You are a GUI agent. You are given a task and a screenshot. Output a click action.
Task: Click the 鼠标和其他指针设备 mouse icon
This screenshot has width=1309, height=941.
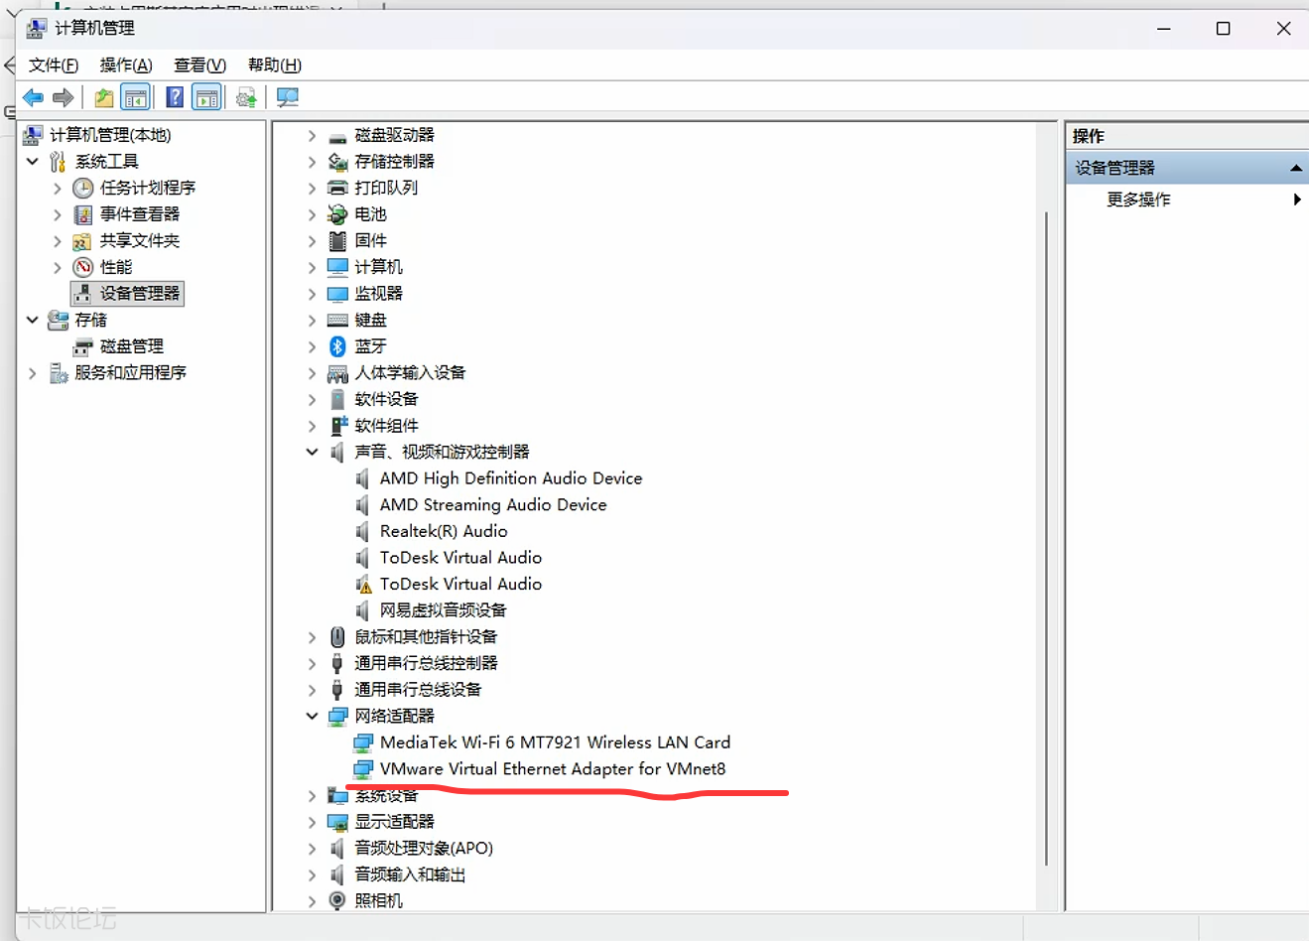click(337, 636)
